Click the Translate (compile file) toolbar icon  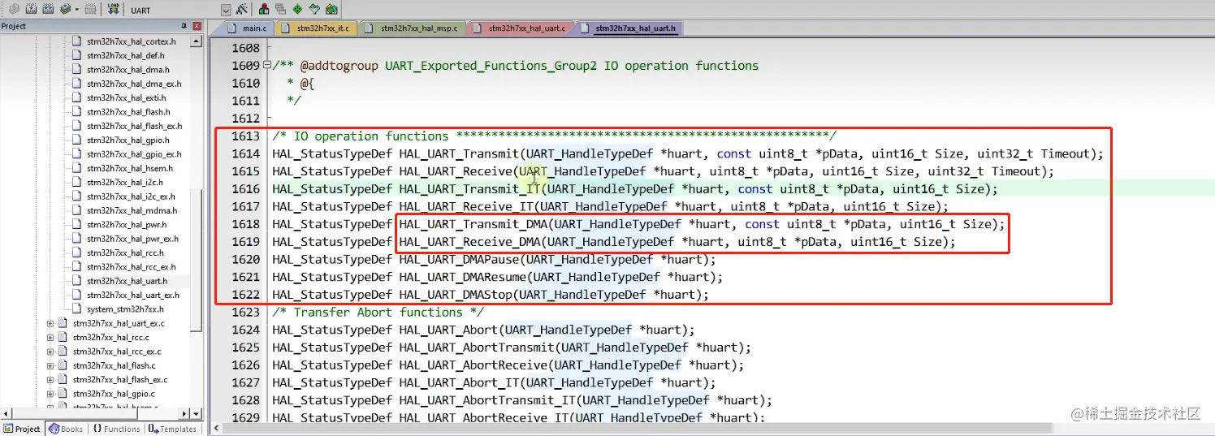14,10
